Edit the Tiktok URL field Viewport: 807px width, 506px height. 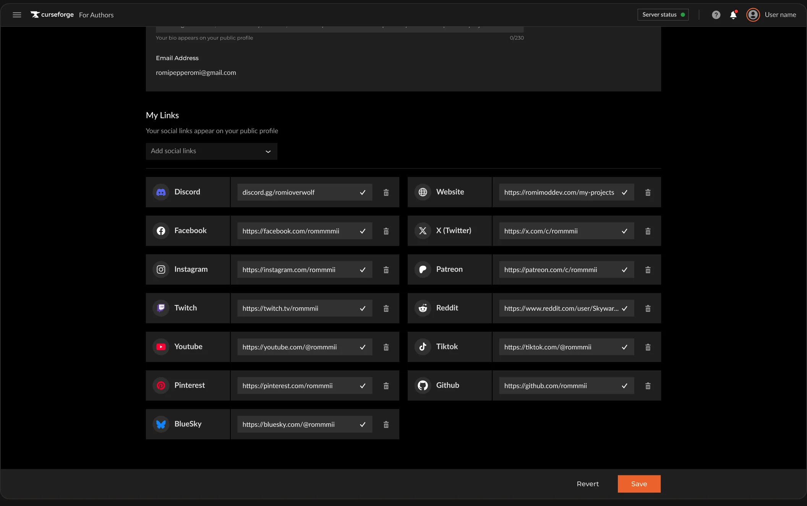tap(566, 347)
